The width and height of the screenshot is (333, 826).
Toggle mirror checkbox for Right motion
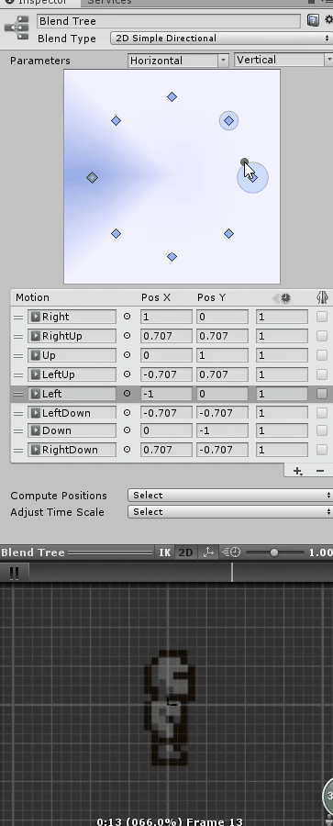(x=321, y=317)
